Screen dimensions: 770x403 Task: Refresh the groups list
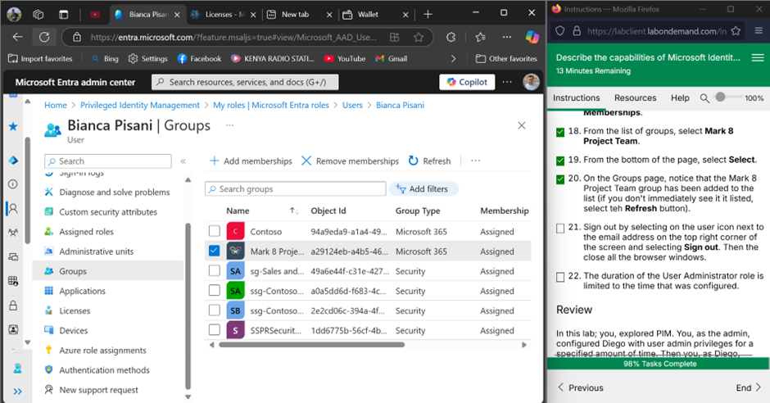point(430,161)
